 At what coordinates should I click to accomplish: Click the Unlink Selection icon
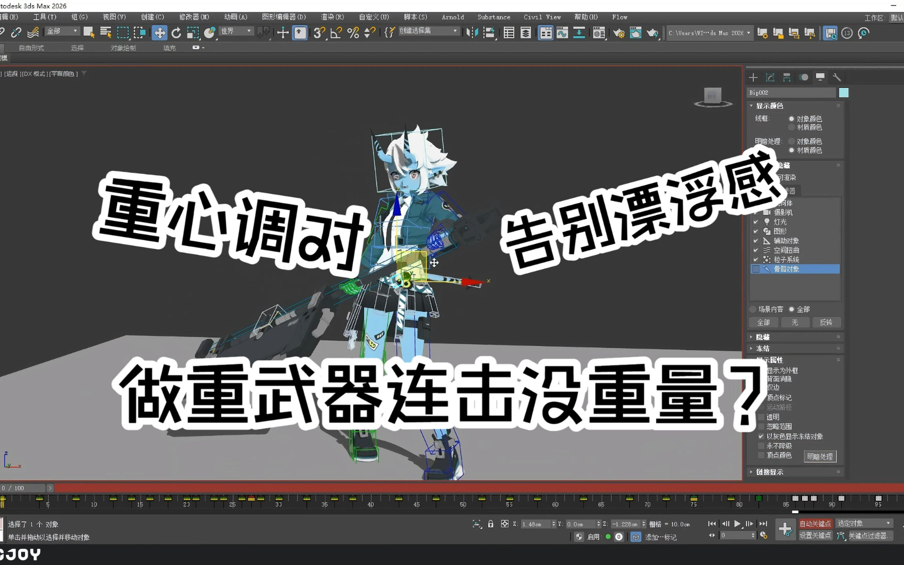(16, 33)
